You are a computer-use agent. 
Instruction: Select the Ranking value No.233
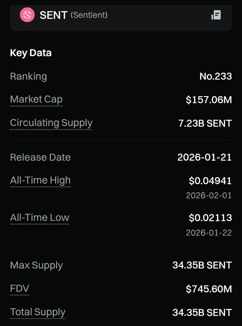[x=215, y=76]
